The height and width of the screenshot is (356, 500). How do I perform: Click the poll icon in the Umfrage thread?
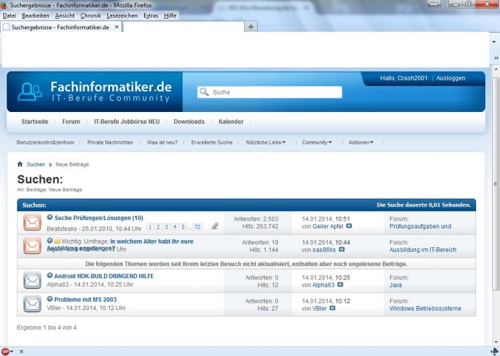pyautogui.click(x=57, y=241)
